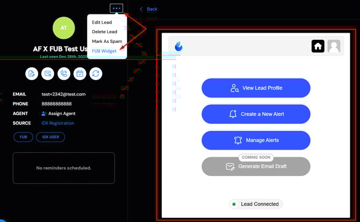The width and height of the screenshot is (360, 222).
Task: Open FUB Widget from the menu
Action: coord(104,51)
